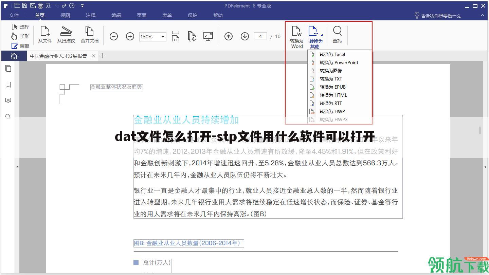489x275 pixels.
Task: Activate the 选择 selection tool
Action: click(x=20, y=27)
